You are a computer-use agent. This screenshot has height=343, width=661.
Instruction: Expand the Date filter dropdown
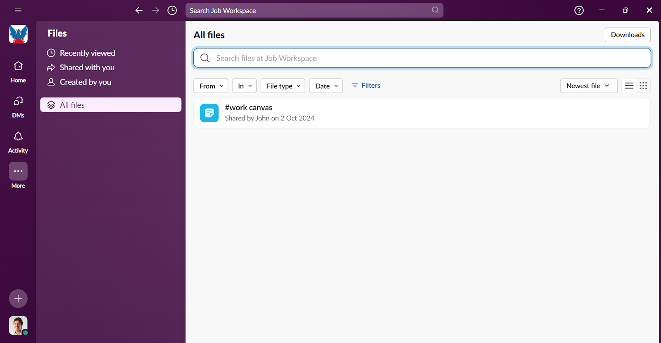pyautogui.click(x=326, y=86)
